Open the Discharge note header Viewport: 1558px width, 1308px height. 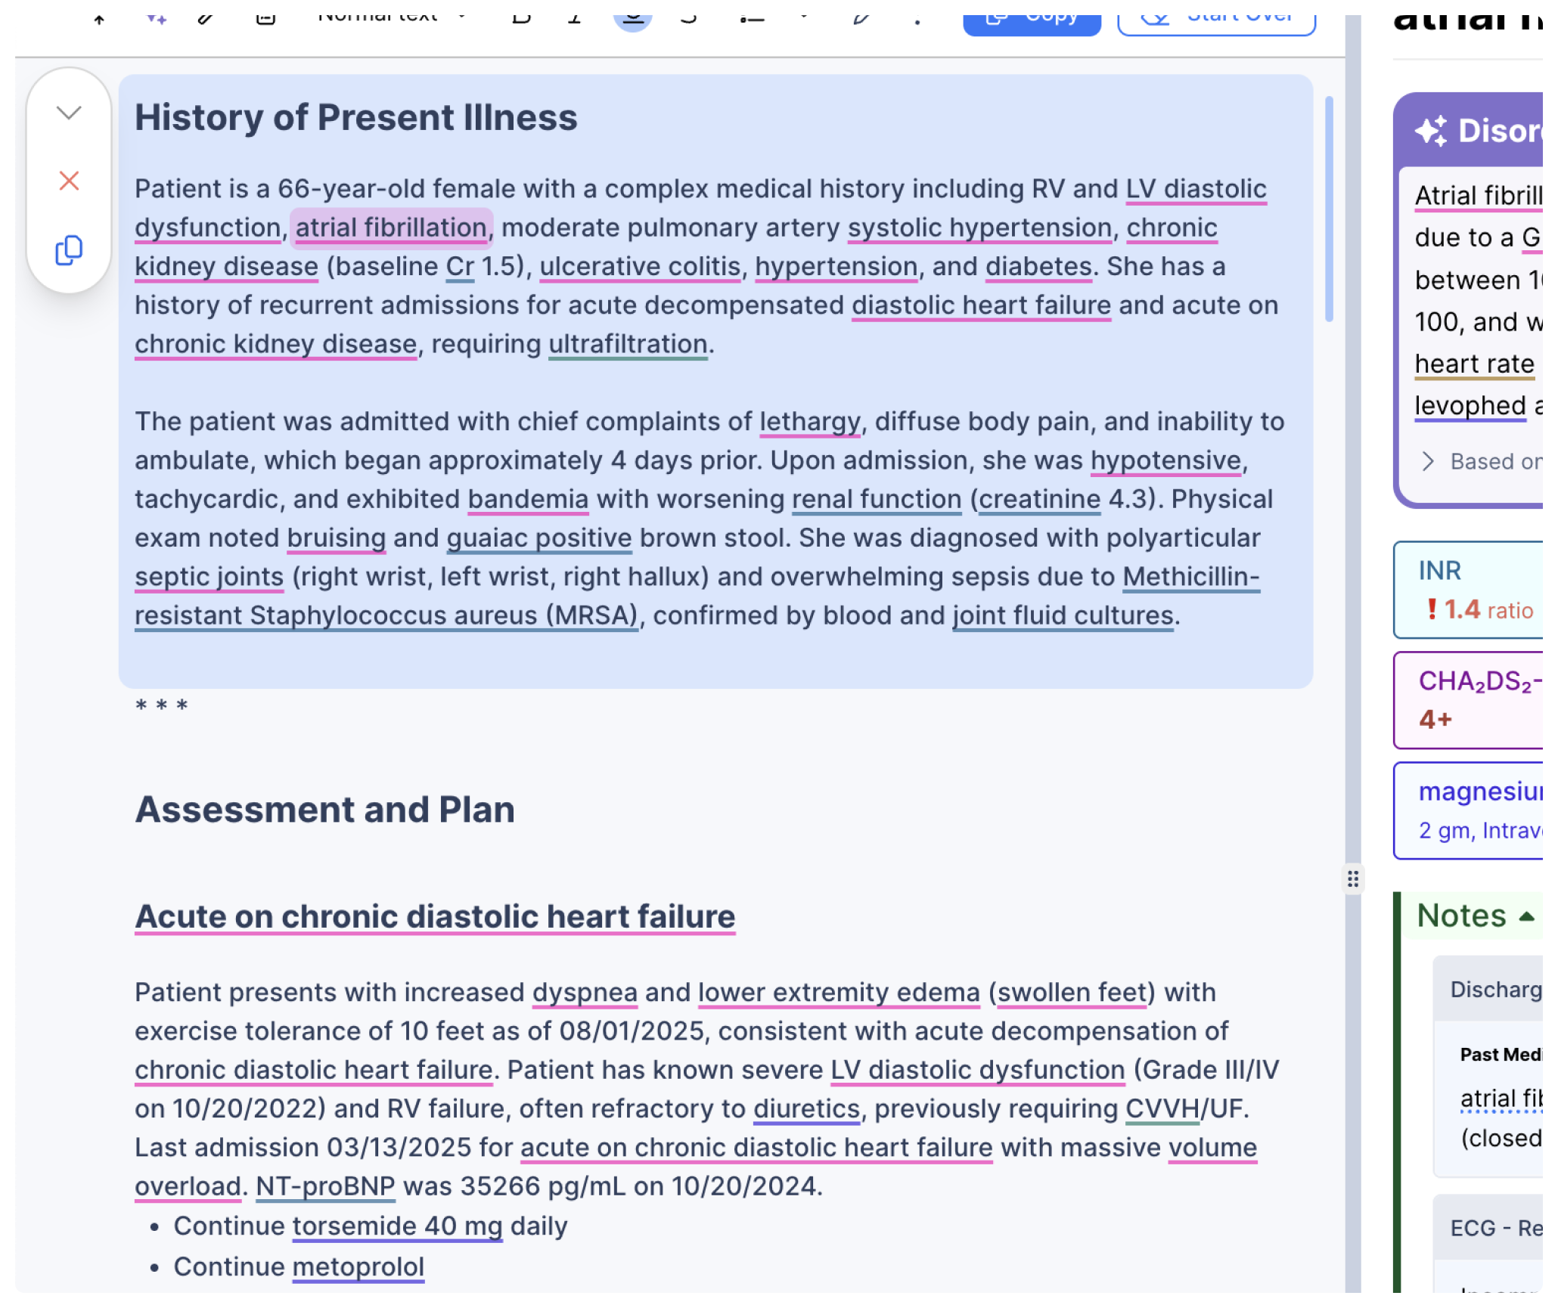point(1488,990)
